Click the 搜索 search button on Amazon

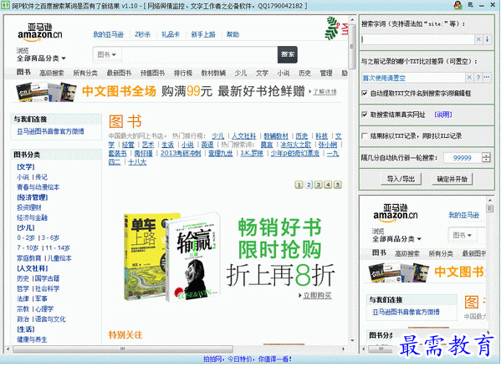click(287, 54)
